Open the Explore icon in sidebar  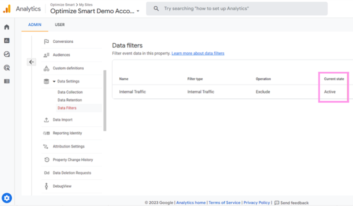(x=7, y=54)
